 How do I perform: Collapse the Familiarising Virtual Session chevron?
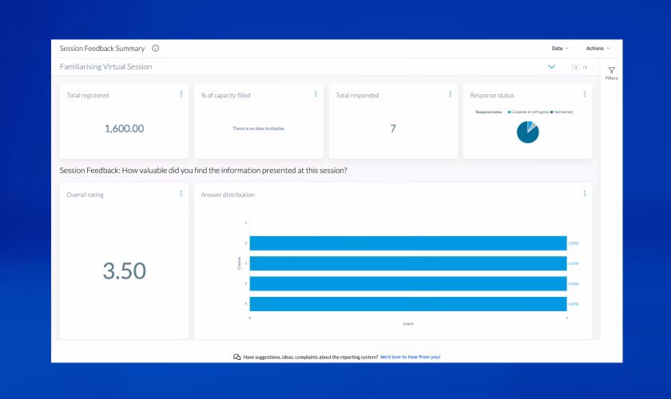pyautogui.click(x=552, y=67)
